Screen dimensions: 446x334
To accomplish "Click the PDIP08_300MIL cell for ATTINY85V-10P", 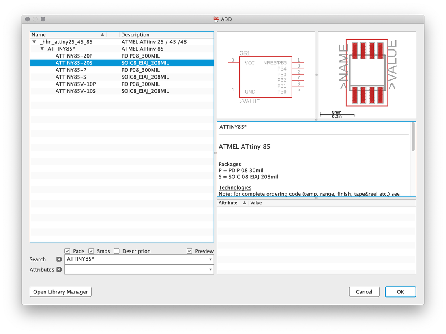I will click(x=141, y=84).
